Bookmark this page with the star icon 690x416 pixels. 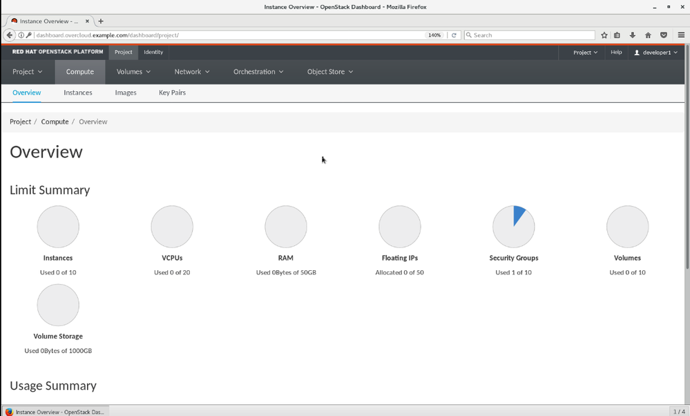[x=604, y=35]
